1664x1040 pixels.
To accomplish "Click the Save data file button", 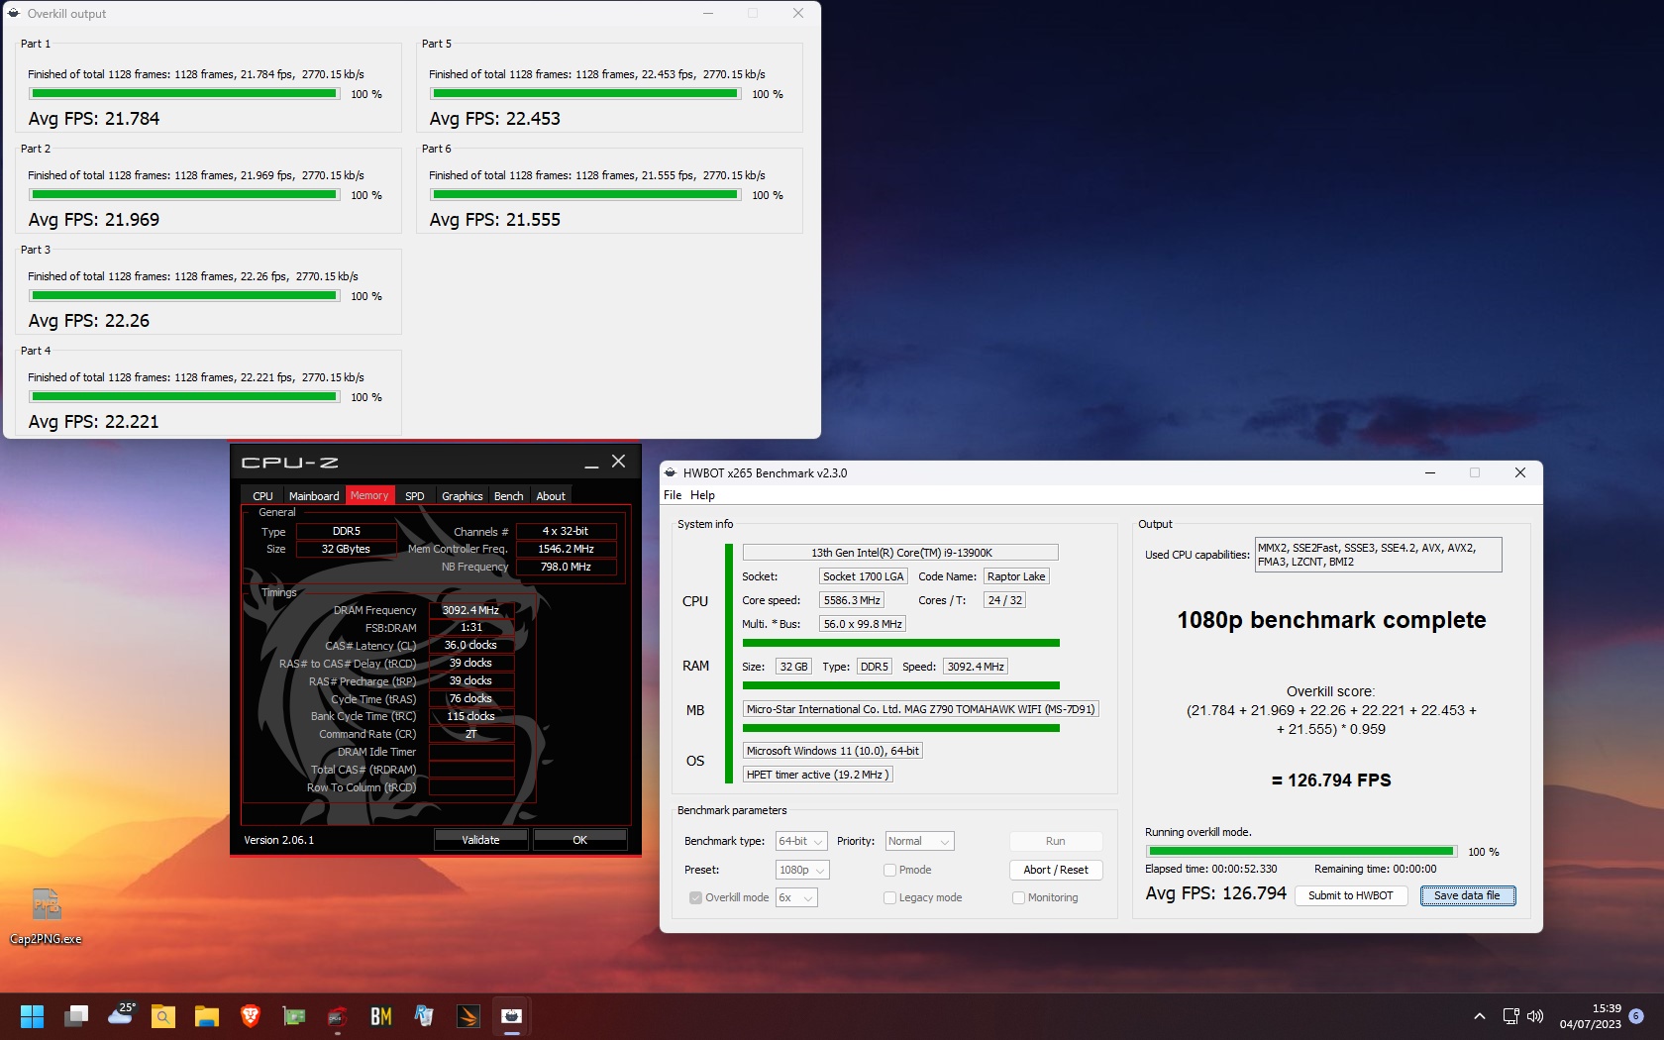I will pyautogui.click(x=1468, y=895).
